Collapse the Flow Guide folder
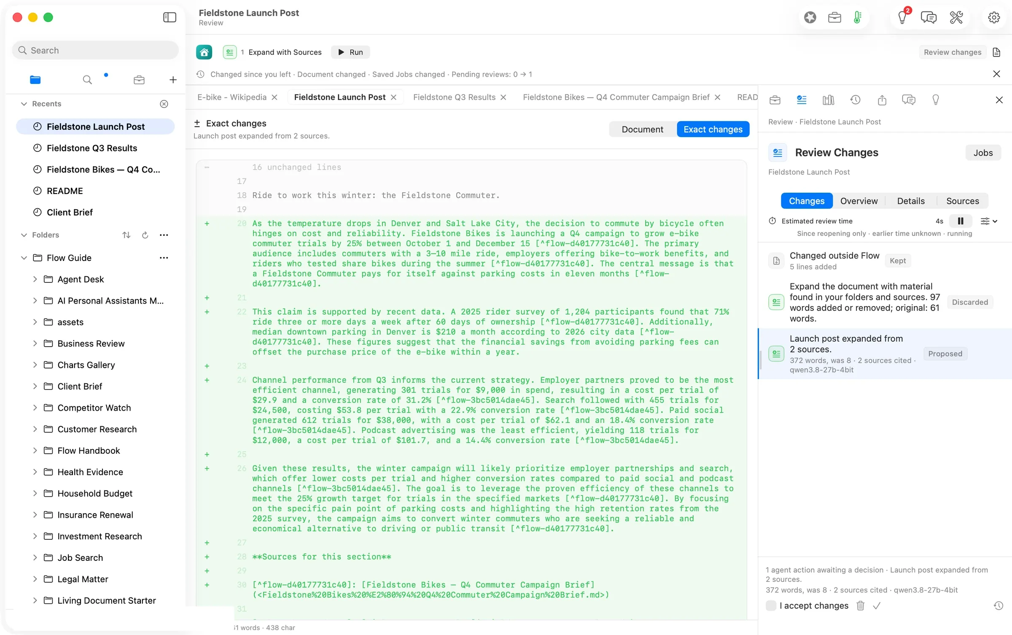The height and width of the screenshot is (635, 1012). pos(24,258)
